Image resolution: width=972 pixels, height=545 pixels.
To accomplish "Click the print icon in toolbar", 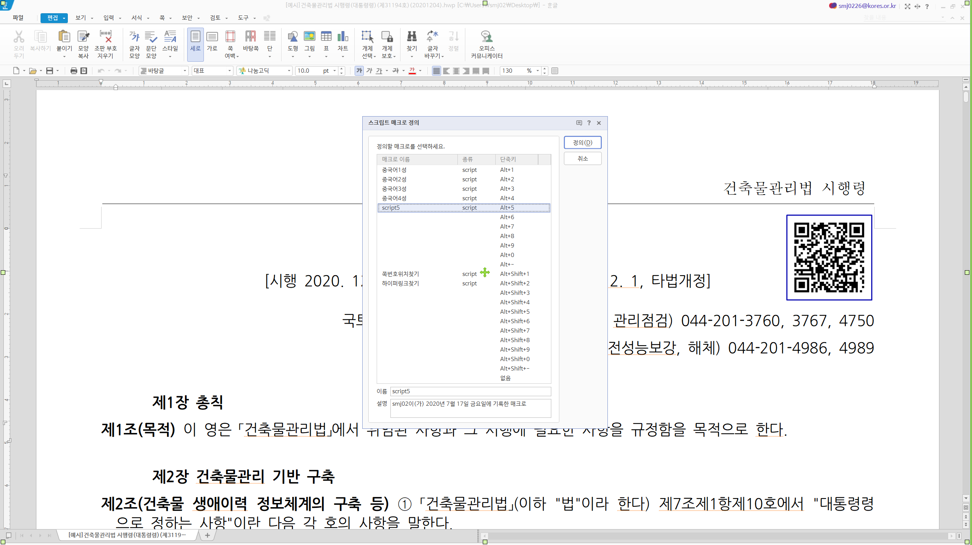I will click(74, 71).
